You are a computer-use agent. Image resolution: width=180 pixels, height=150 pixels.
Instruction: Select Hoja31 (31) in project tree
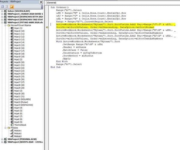tap(19, 96)
